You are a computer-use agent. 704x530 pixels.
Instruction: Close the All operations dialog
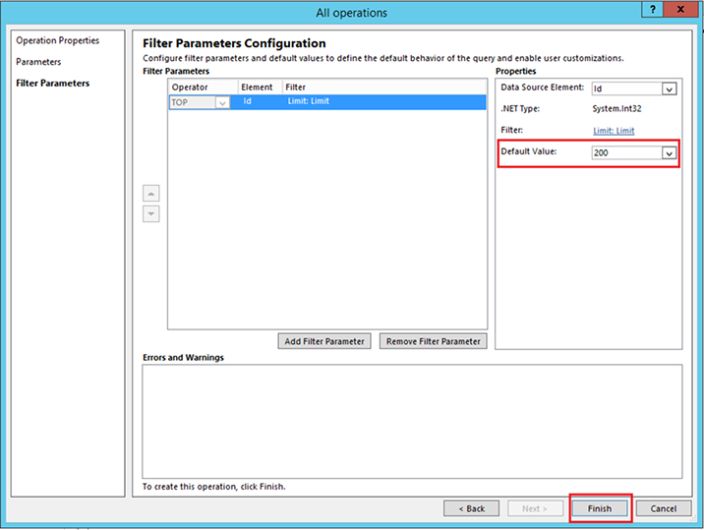pos(680,9)
